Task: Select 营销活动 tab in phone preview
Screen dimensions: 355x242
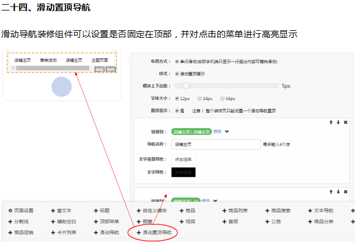Action: [48, 60]
